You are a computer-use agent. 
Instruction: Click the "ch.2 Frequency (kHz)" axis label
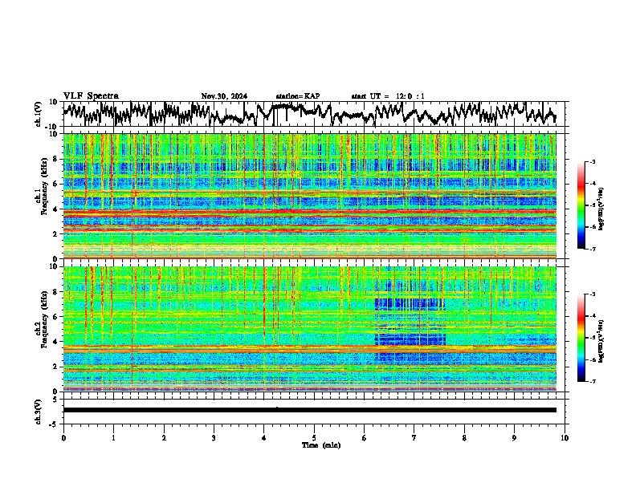point(43,319)
